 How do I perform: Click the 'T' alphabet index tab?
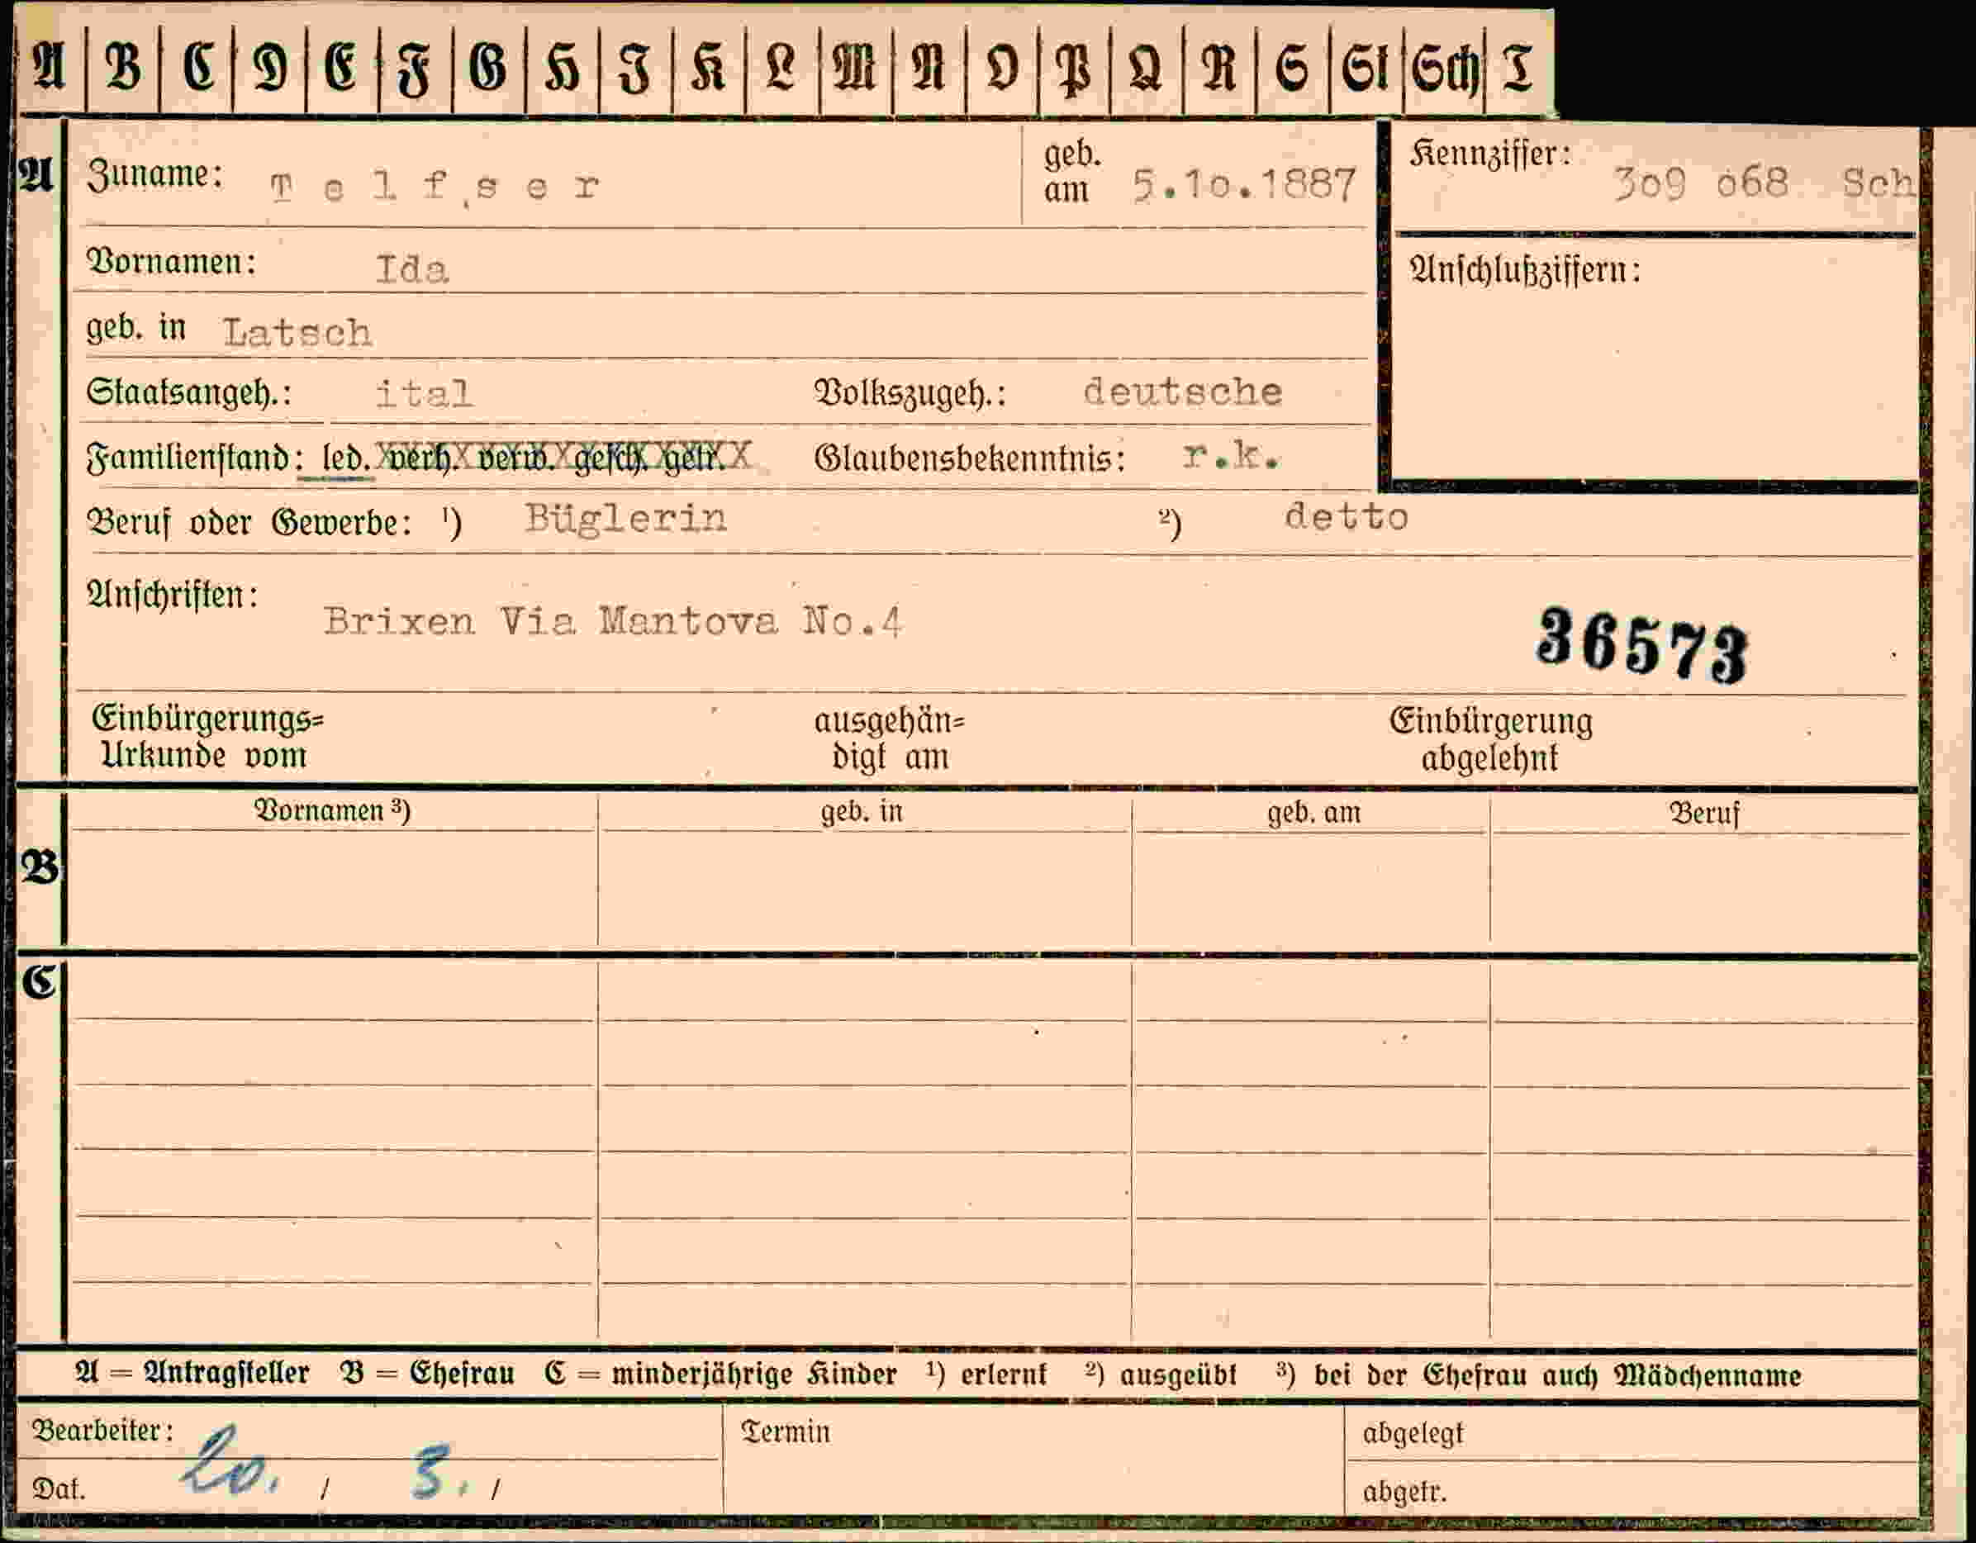coord(1518,68)
